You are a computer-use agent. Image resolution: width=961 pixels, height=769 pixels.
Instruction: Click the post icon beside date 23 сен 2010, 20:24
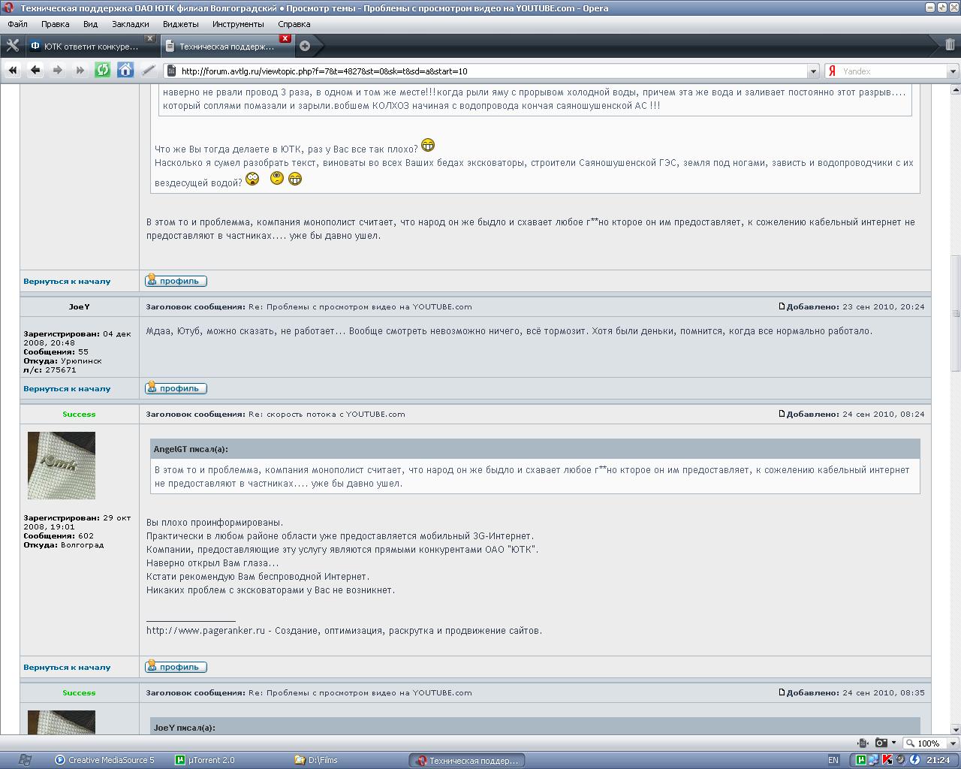[x=782, y=306]
